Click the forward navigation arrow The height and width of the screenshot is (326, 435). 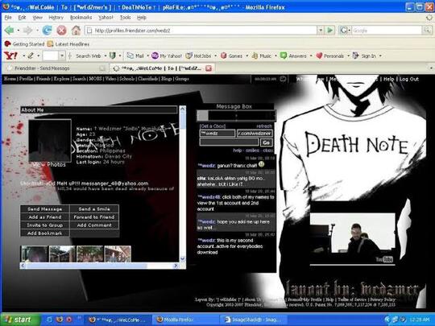pyautogui.click(x=27, y=31)
